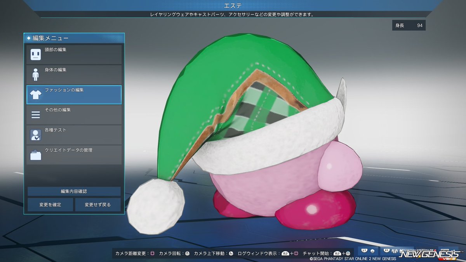Screen dimensions: 466x262
Task: Open 各種テスト tests menu item
Action: coord(74,135)
